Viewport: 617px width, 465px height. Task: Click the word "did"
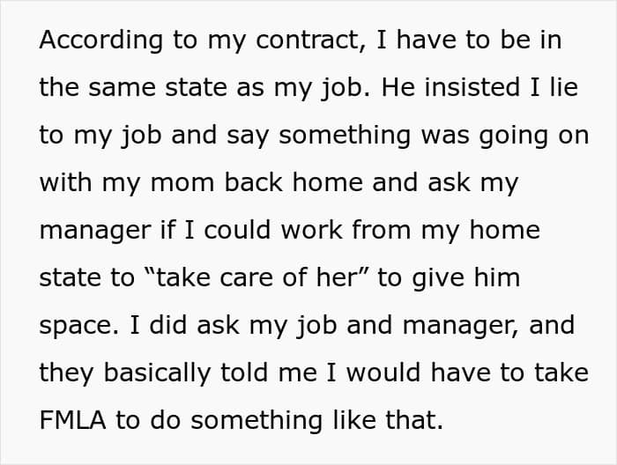point(178,326)
